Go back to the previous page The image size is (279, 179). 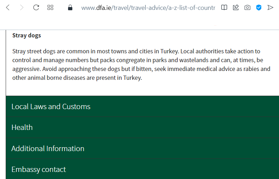[x=8, y=8]
